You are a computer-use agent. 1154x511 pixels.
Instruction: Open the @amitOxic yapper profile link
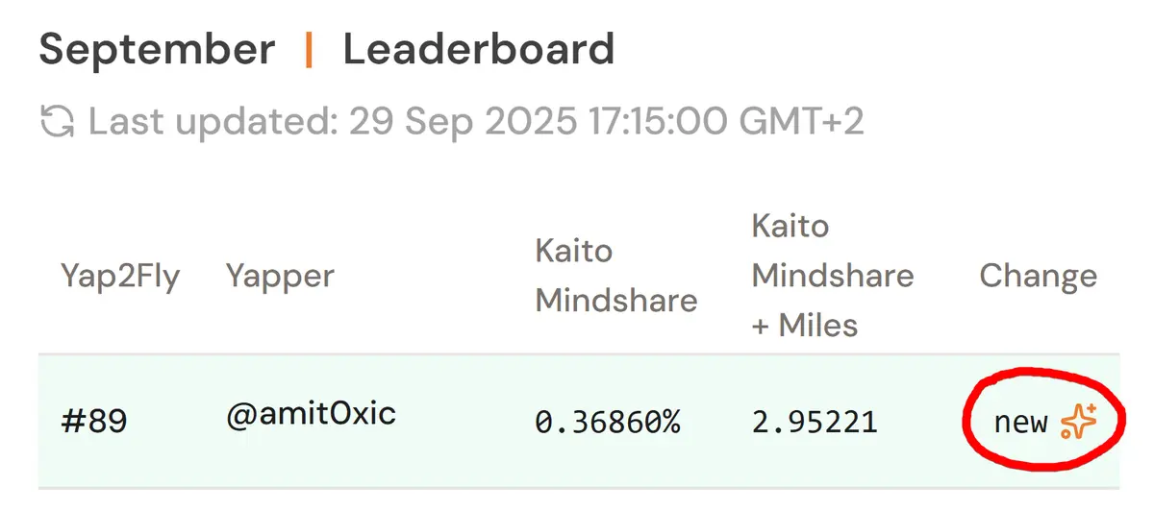coord(311,415)
